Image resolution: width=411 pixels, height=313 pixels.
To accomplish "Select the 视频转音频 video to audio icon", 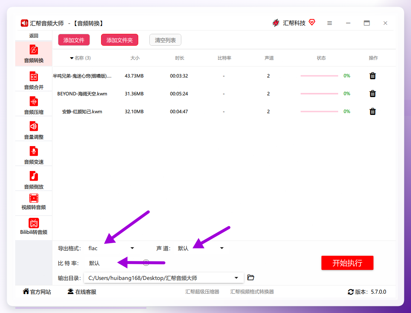I will [x=34, y=198].
